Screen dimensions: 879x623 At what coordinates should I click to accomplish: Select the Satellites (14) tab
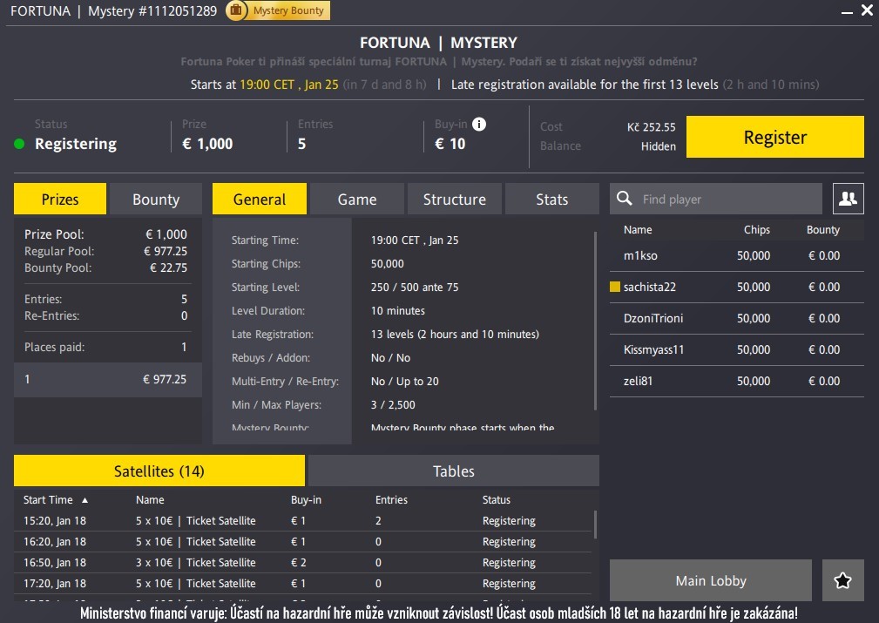pos(159,471)
